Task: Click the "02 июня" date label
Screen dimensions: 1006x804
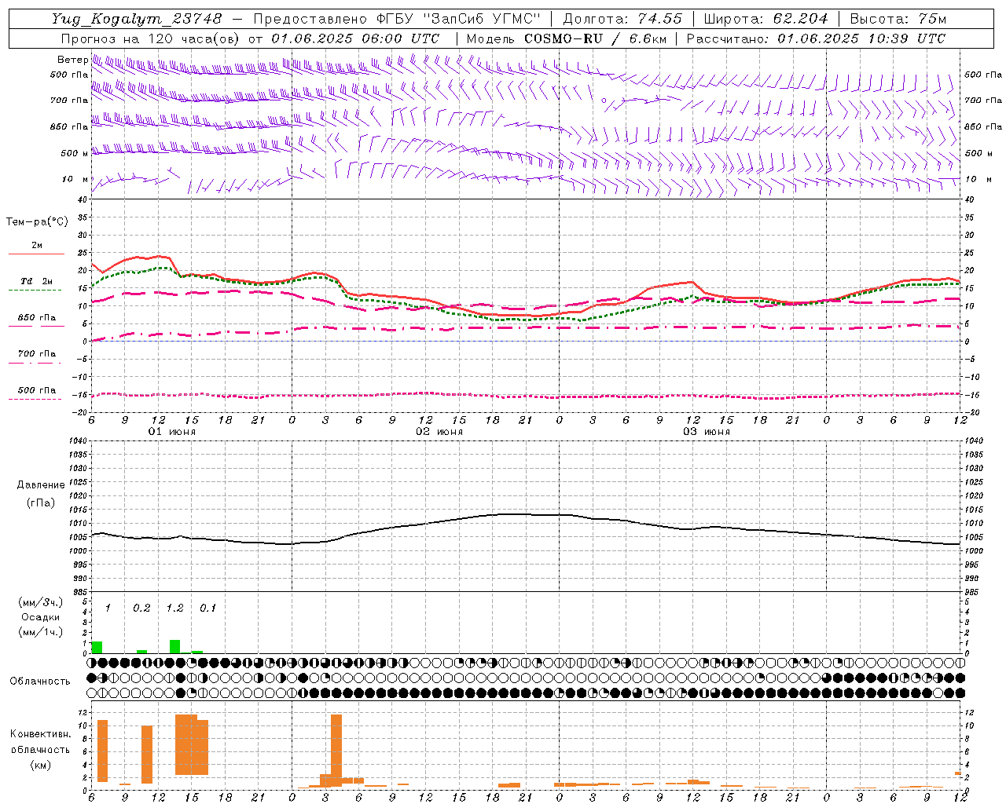Action: click(x=439, y=432)
